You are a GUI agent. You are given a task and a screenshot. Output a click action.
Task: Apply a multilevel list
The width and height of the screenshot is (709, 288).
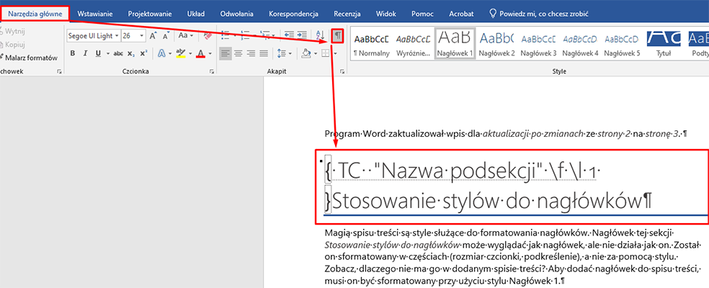click(265, 35)
